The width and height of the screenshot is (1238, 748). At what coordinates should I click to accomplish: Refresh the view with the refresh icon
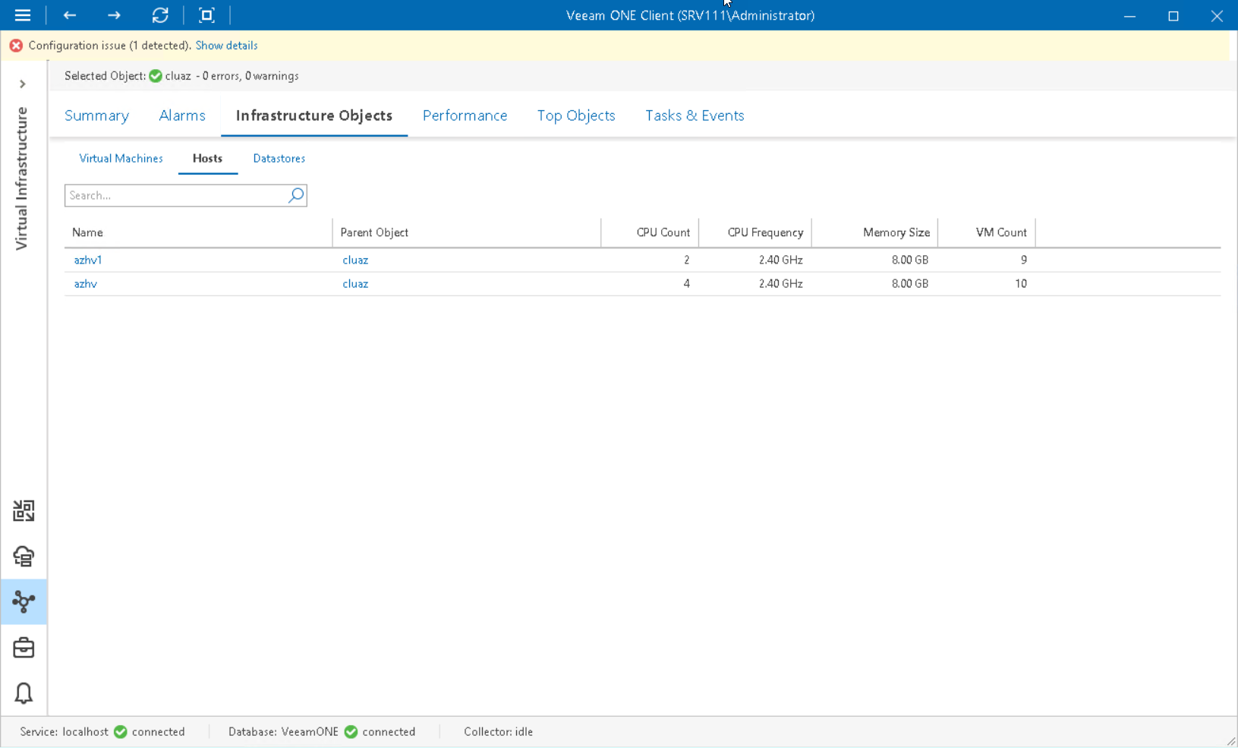(x=160, y=15)
